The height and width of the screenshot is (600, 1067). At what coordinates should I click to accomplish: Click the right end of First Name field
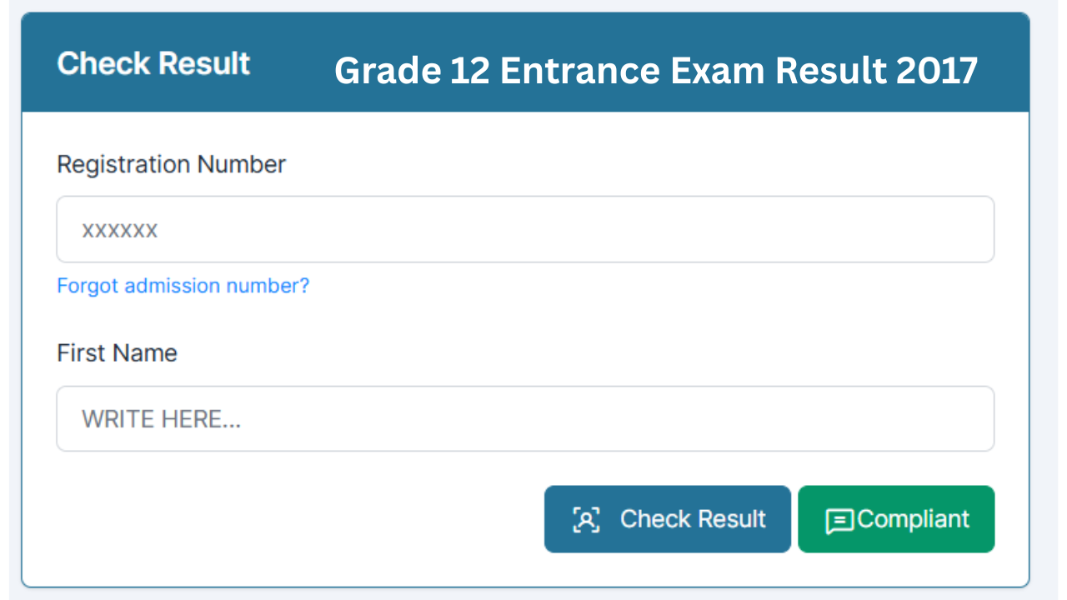(x=967, y=418)
